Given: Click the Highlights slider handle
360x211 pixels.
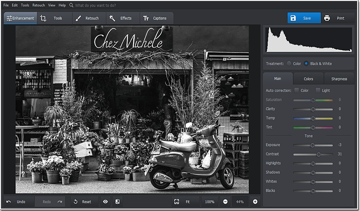Looking at the screenshot, I should click(313, 163).
